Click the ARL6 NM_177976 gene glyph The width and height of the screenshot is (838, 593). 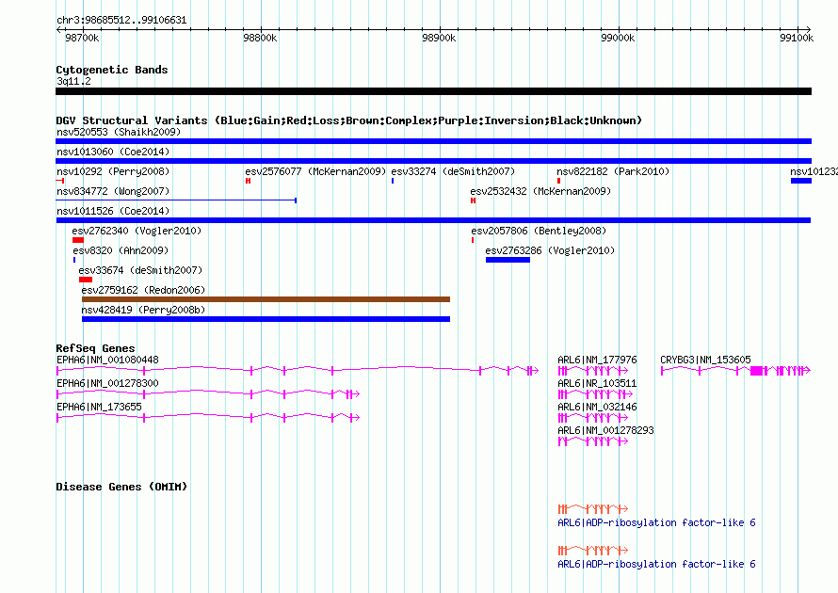(x=592, y=371)
